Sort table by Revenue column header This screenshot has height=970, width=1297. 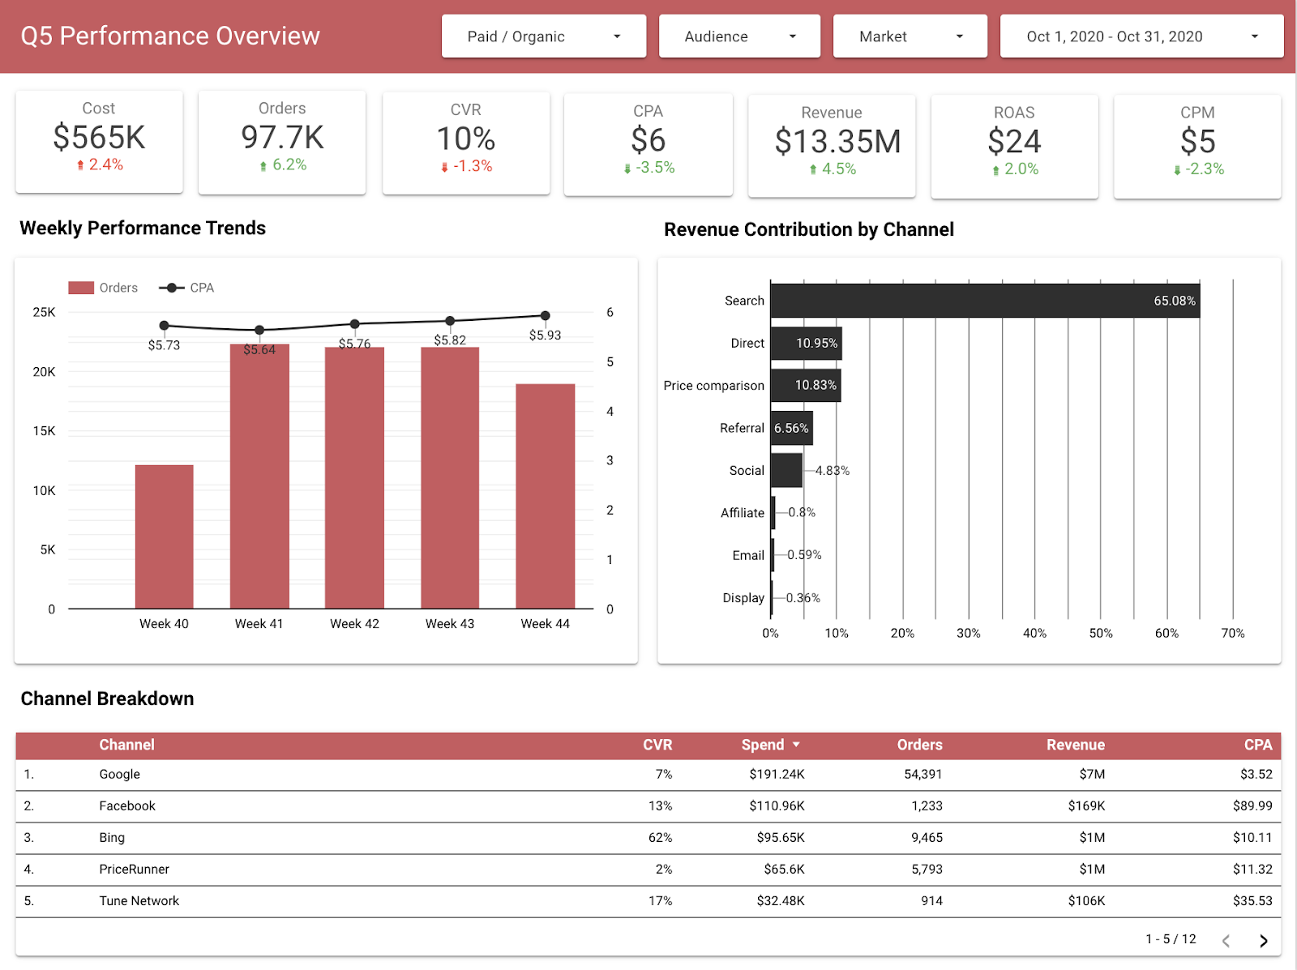tap(1075, 745)
